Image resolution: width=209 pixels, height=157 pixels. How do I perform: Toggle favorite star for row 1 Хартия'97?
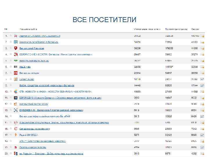pyautogui.click(x=11, y=35)
